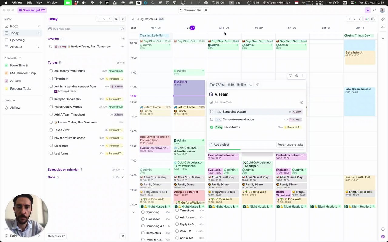Collapse task panel with double-chevron icon
Image resolution: width=388 pixels, height=242 pixels.
point(133,19)
